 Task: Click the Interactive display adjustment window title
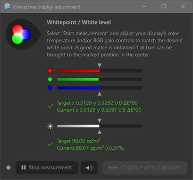tap(46, 7)
